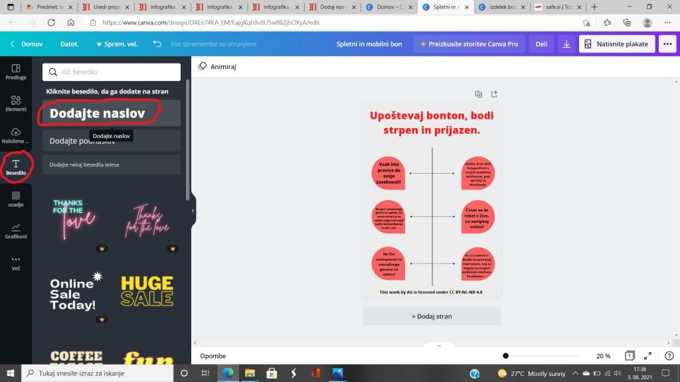Open the Več more options panel
This screenshot has width=680, height=382.
click(16, 263)
